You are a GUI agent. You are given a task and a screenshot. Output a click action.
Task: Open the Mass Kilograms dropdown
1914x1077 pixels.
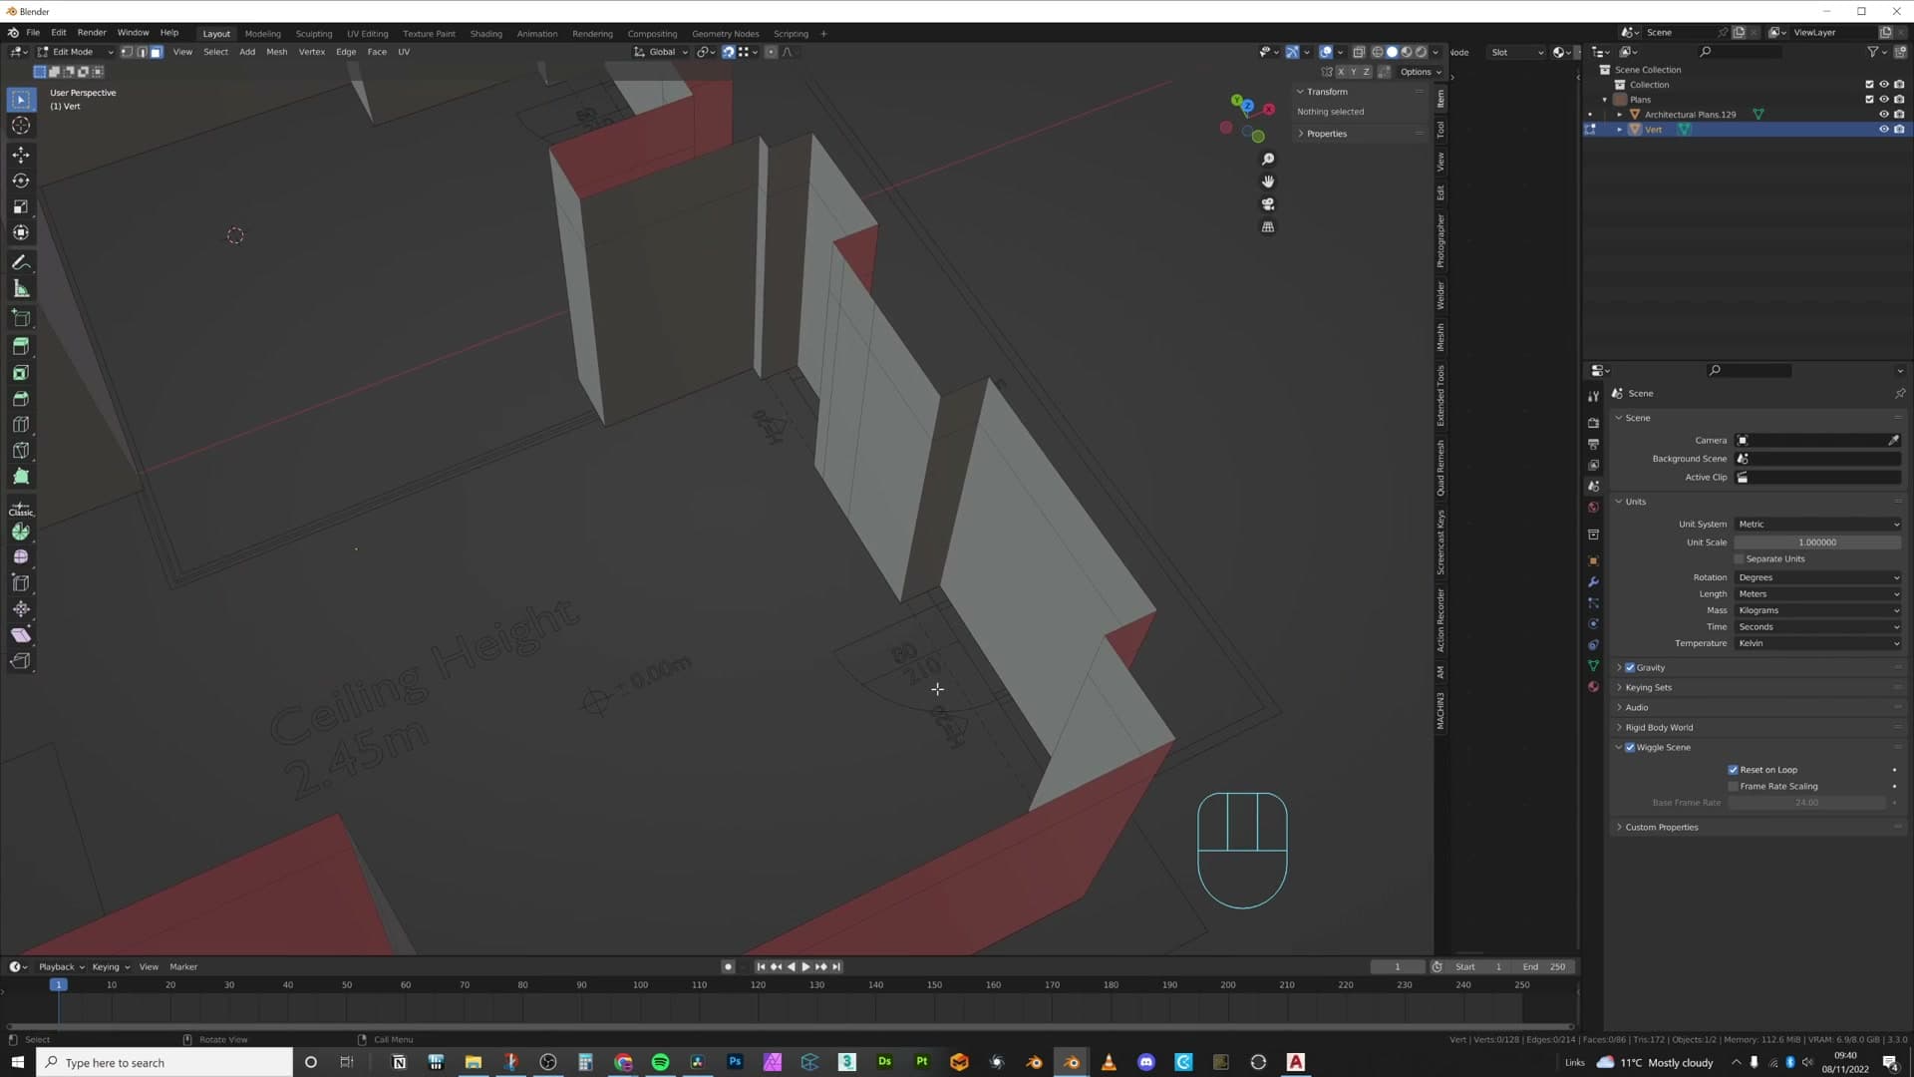(1817, 610)
